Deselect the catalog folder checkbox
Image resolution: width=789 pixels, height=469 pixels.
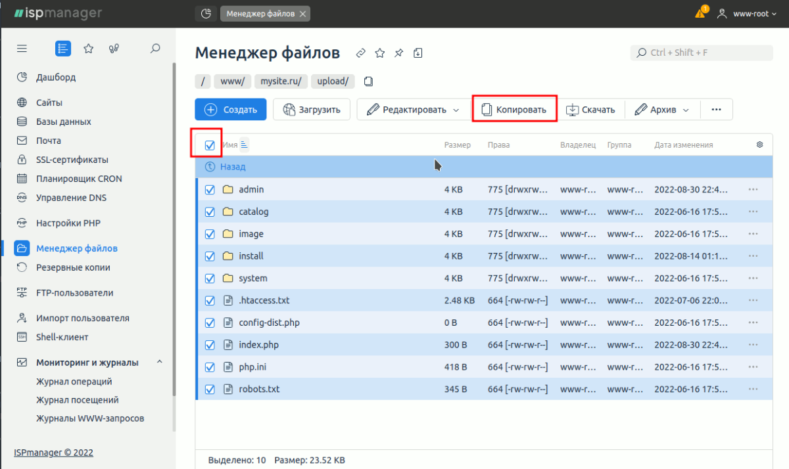click(210, 212)
